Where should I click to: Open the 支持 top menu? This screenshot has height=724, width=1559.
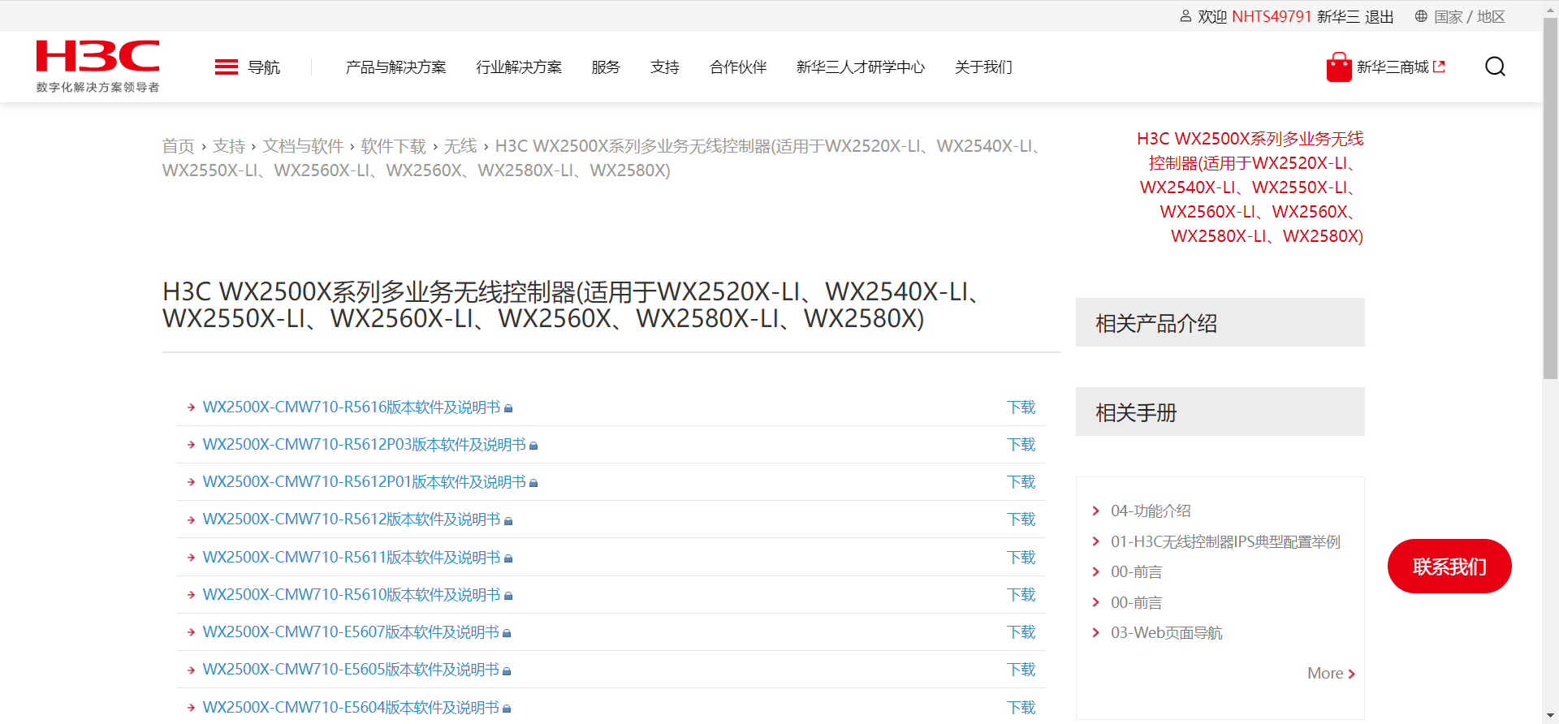pyautogui.click(x=665, y=67)
